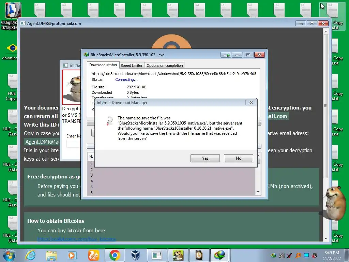Open the Brazil flag download desktop icon

pyautogui.click(x=11, y=52)
